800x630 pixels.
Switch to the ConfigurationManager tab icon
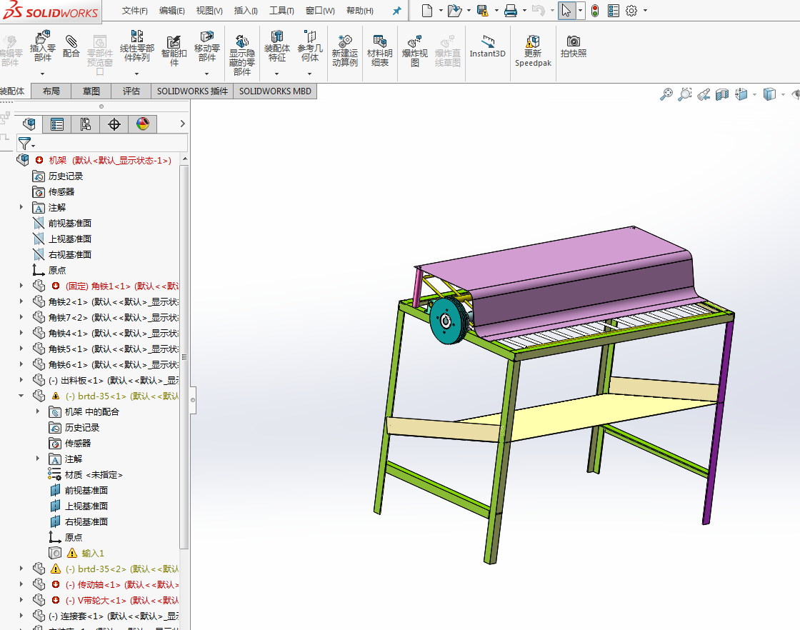(x=85, y=124)
